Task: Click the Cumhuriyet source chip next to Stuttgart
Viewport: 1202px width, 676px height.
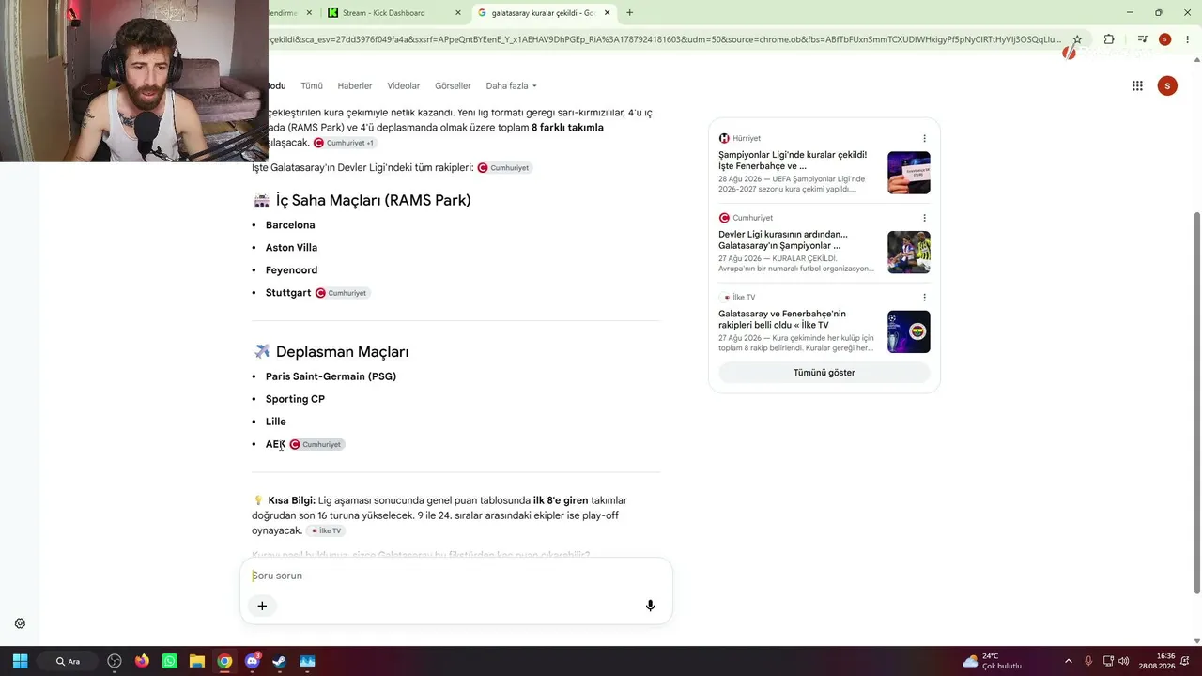Action: 342,293
